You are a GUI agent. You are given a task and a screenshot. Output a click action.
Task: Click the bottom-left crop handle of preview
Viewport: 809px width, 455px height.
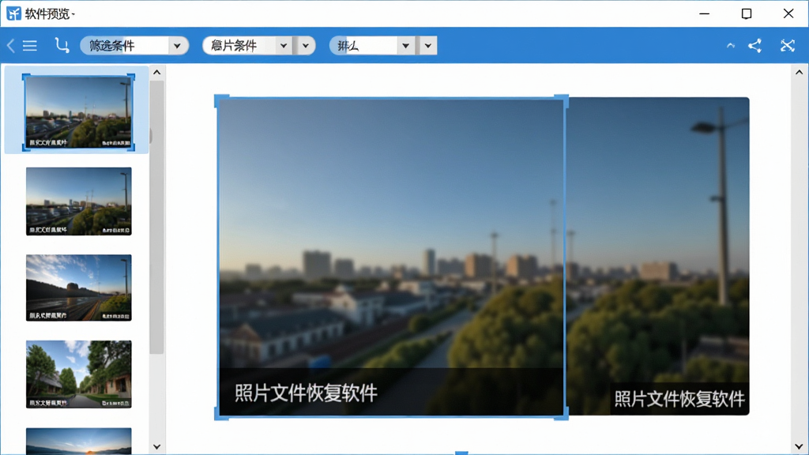221,413
